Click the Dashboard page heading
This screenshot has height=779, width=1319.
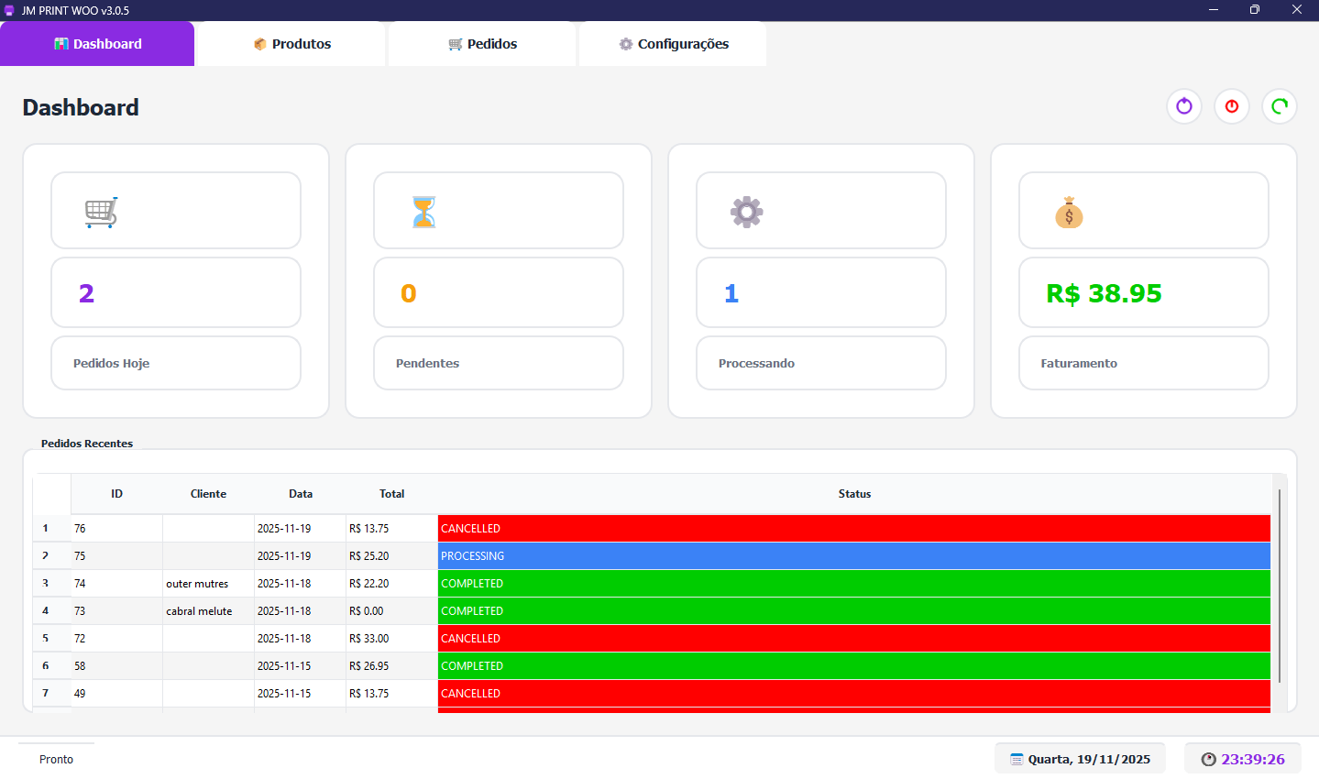coord(81,107)
